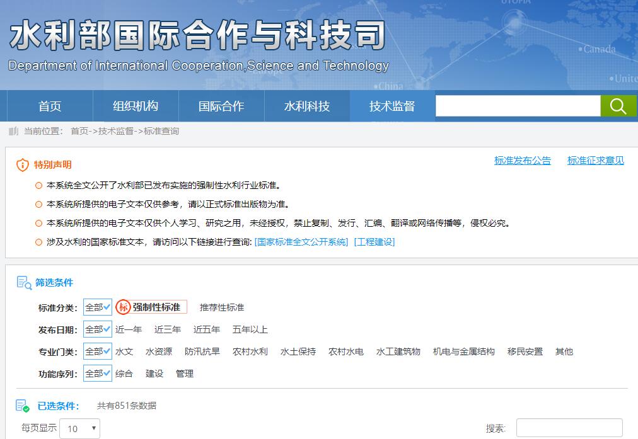Filter publish date 近五年

point(207,329)
